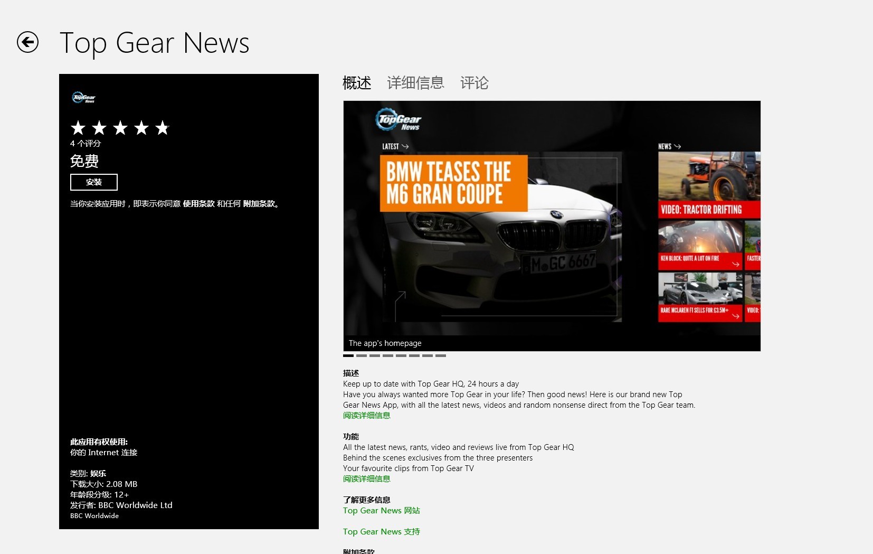This screenshot has height=554, width=873.
Task: Switch to the 详细信息 tab
Action: pyautogui.click(x=415, y=83)
